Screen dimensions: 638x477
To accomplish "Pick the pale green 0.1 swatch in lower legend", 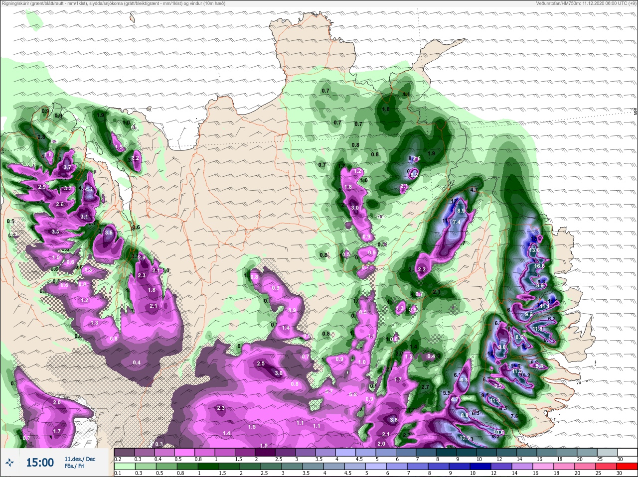I will pos(125,467).
